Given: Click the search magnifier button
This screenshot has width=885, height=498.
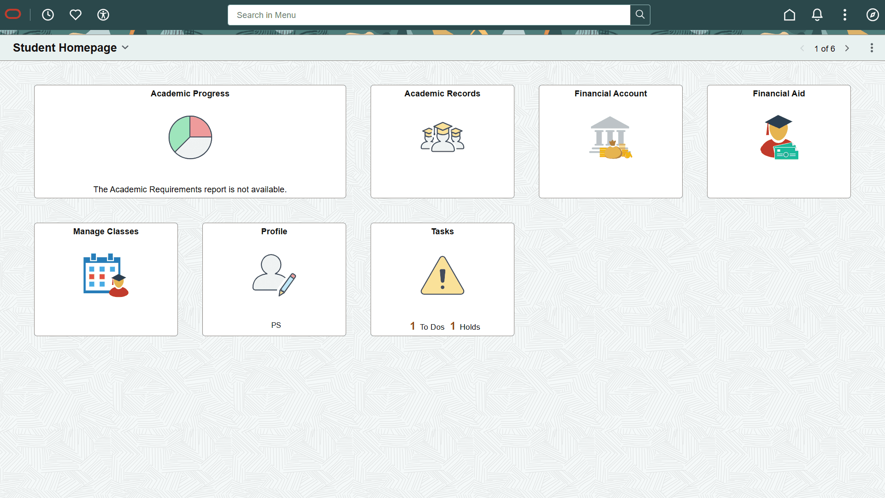Looking at the screenshot, I should pyautogui.click(x=640, y=15).
